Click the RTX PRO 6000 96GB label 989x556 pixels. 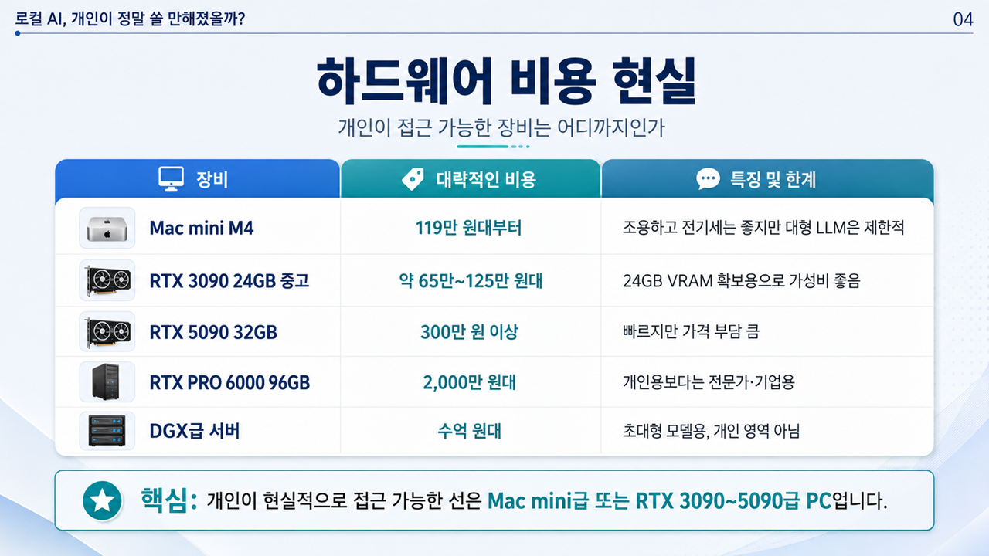tap(229, 382)
